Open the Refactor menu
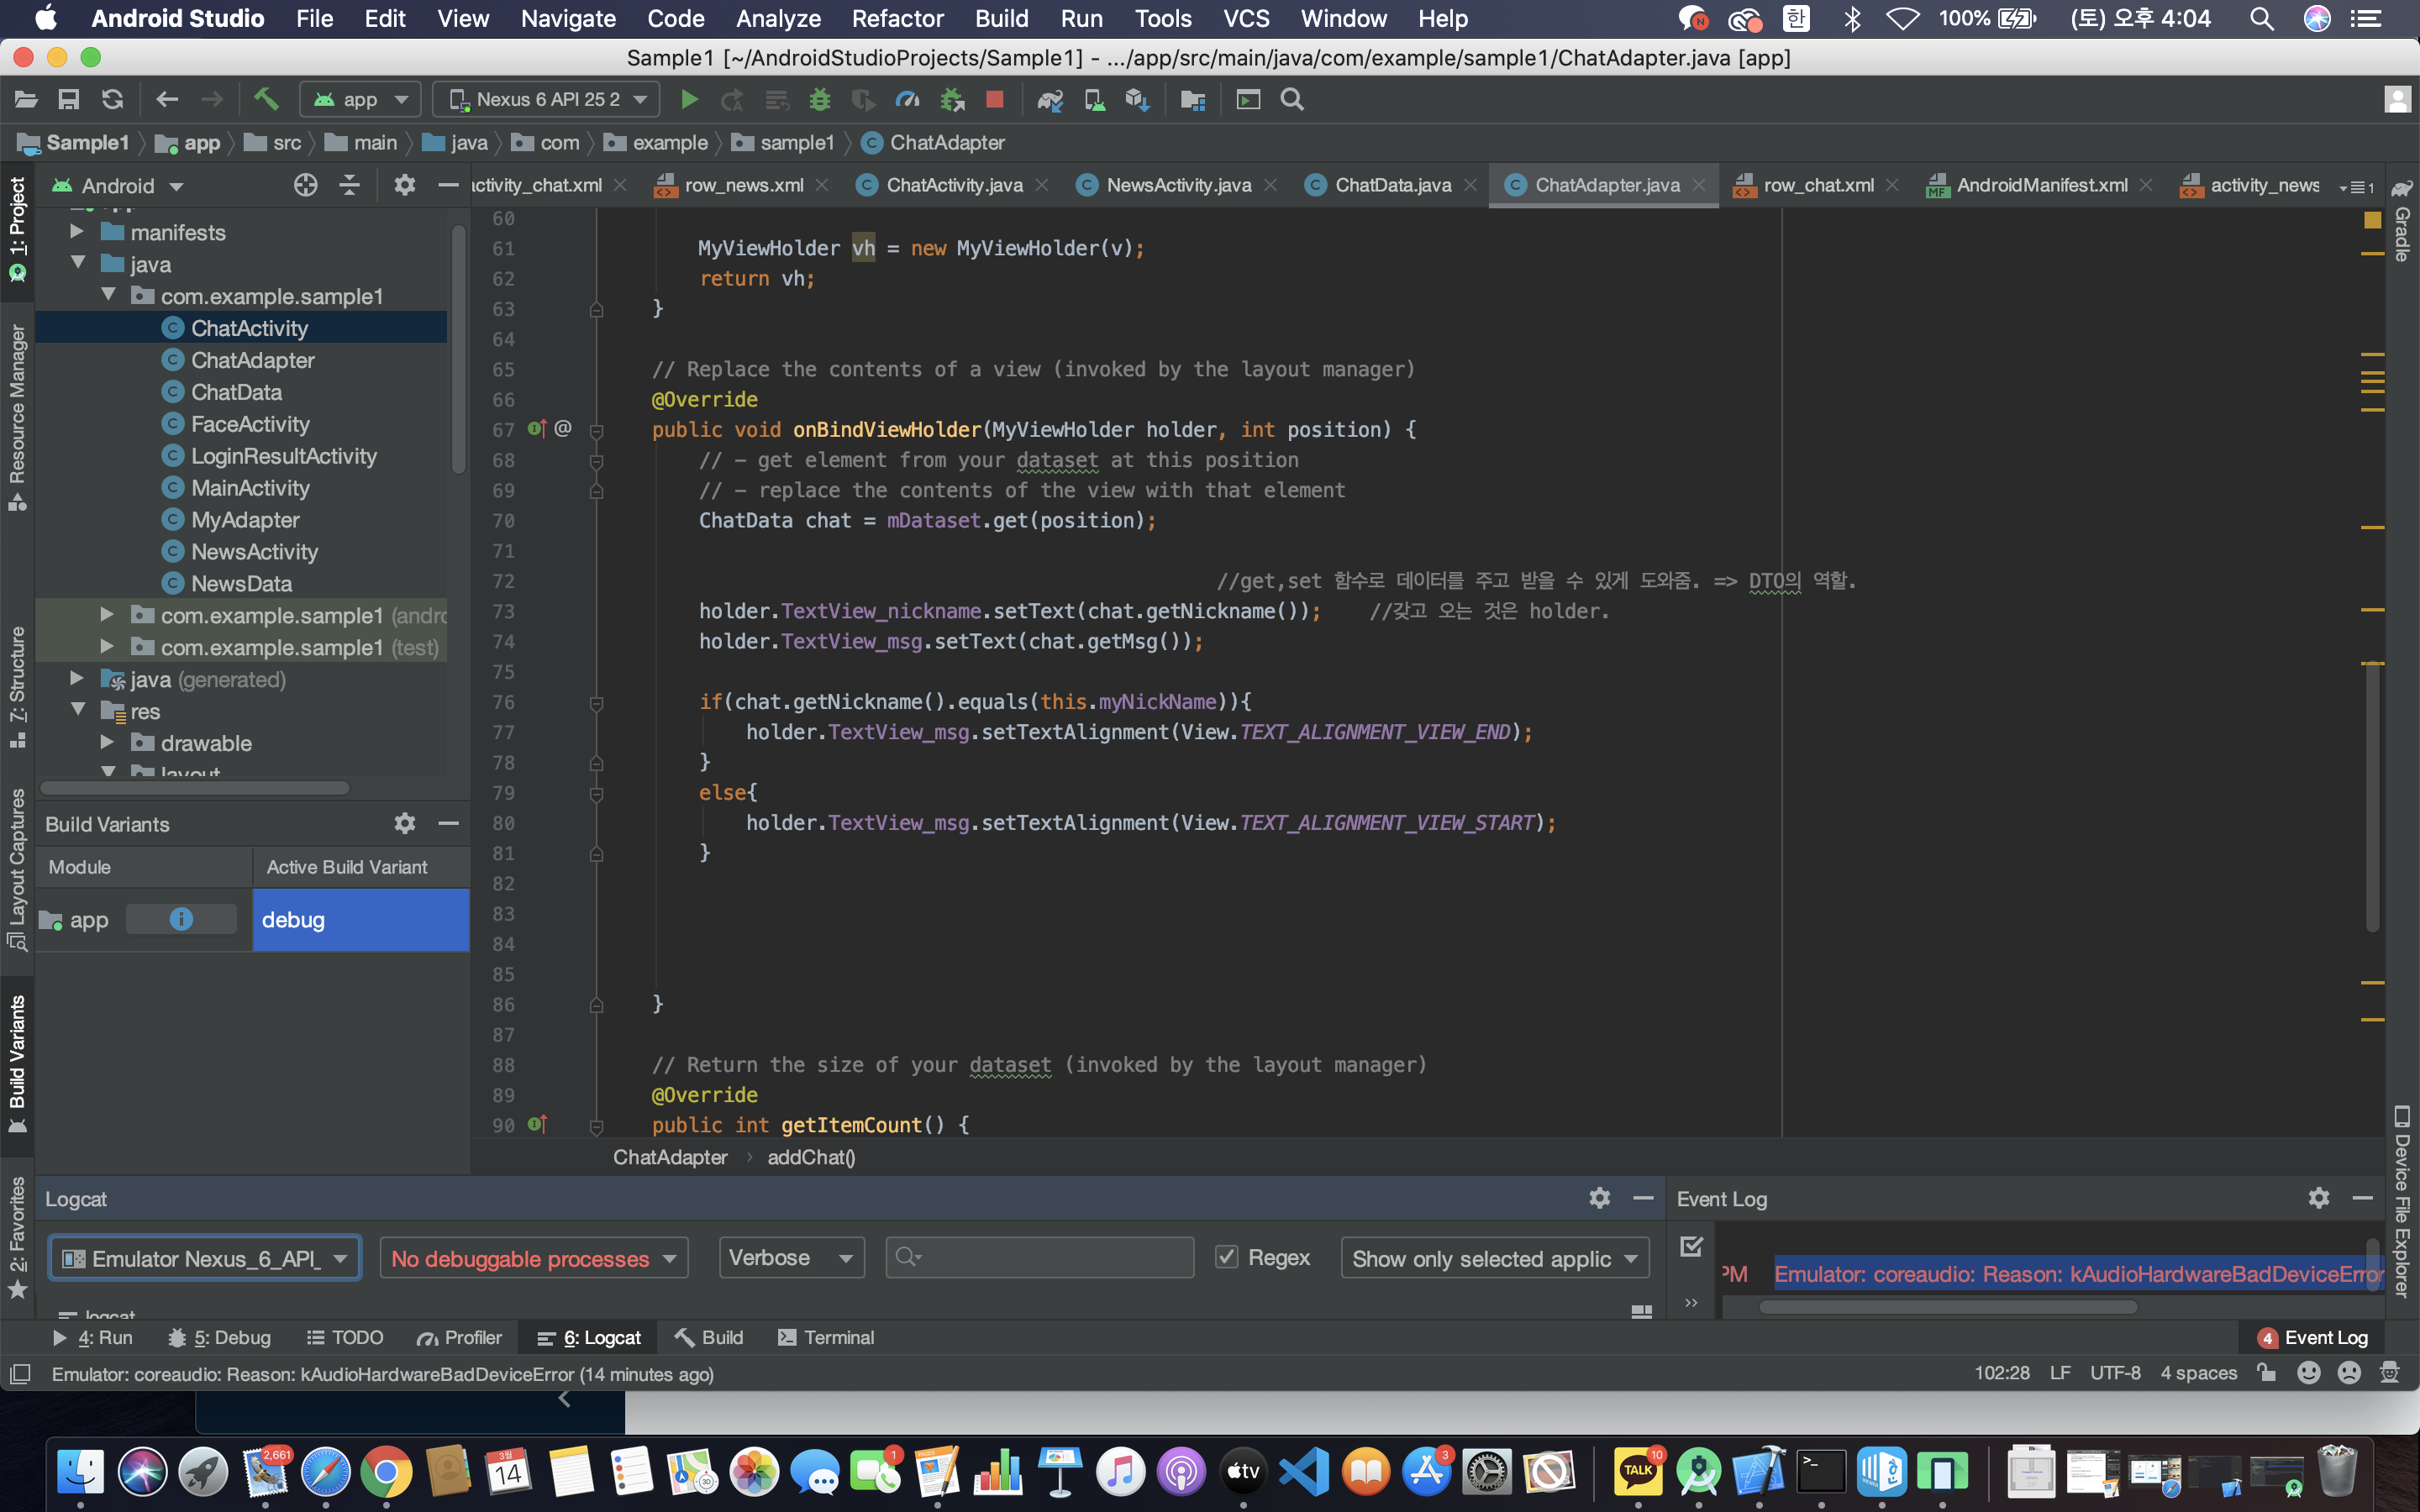The height and width of the screenshot is (1512, 2420). coord(897,18)
